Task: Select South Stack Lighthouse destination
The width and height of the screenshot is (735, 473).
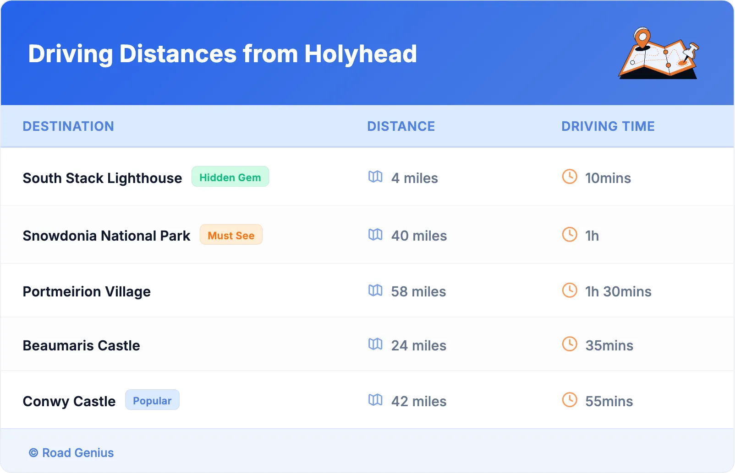Action: click(102, 178)
